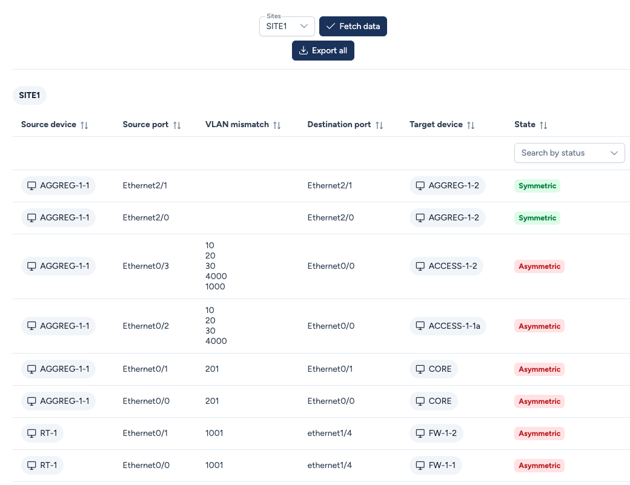Click the CORE device on Ethernet0/1 row
The width and height of the screenshot is (630, 485).
point(433,369)
